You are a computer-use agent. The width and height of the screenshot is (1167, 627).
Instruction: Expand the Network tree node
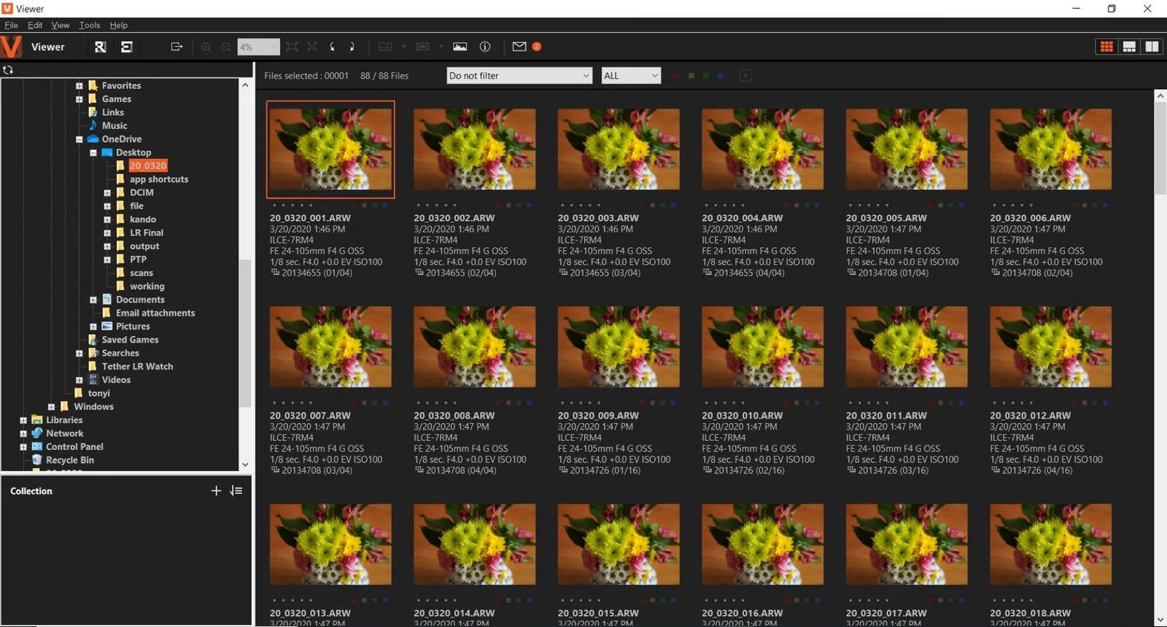(23, 434)
